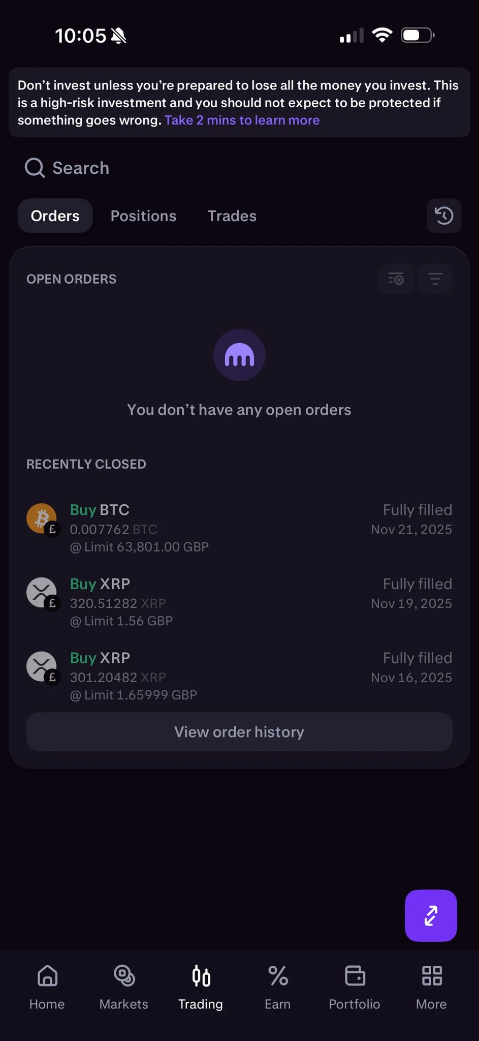Select the Orders tab
The image size is (479, 1041).
pyautogui.click(x=55, y=216)
